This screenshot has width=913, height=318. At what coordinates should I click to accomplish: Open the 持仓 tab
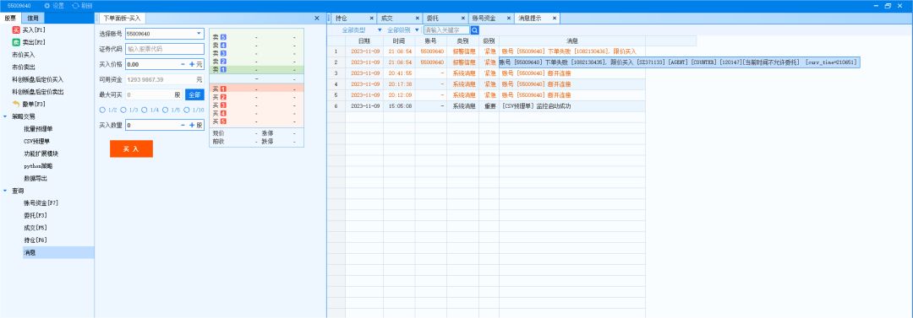point(342,18)
